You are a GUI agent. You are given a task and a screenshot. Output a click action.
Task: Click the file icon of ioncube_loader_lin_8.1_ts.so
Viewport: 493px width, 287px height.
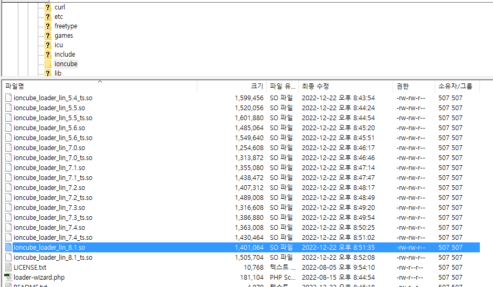pyautogui.click(x=8, y=258)
